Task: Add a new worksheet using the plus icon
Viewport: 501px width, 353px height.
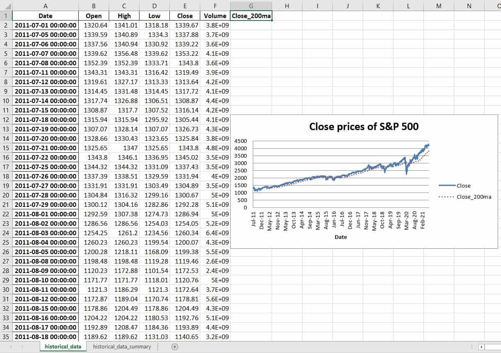Action: point(174,346)
